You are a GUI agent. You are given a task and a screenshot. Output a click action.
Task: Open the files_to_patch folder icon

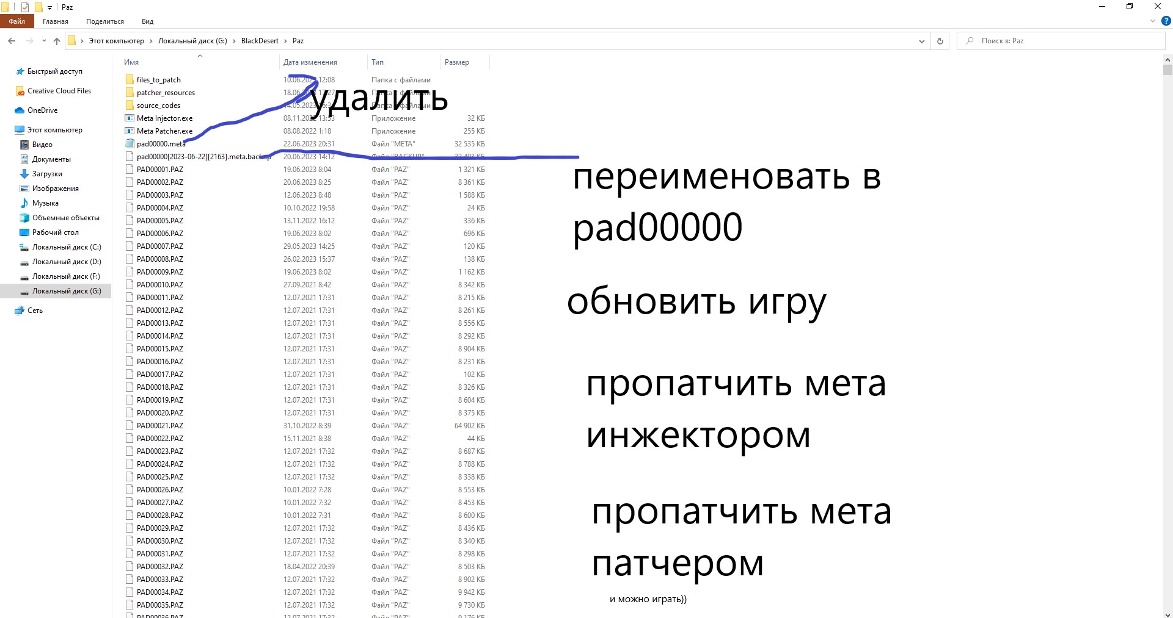(x=130, y=80)
